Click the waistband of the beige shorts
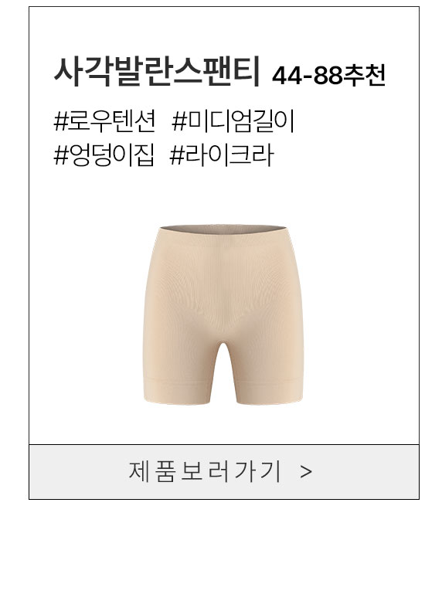Viewport: 425px width, 601px height. 222,230
